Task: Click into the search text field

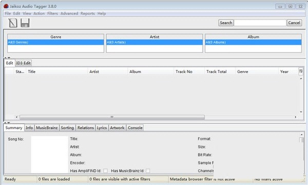Action: (260, 23)
